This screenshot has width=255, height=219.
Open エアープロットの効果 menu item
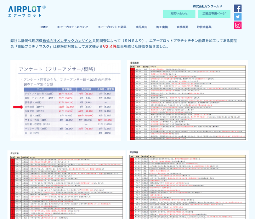[112, 27]
